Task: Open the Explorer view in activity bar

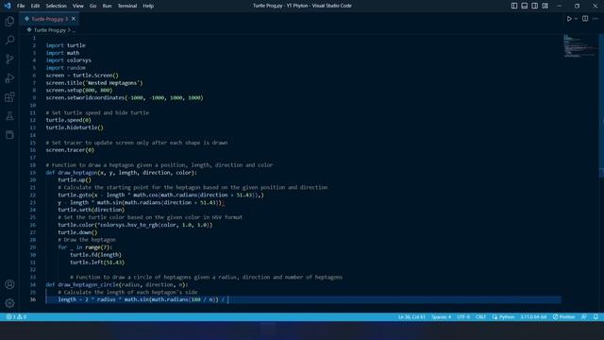Action: 9,21
